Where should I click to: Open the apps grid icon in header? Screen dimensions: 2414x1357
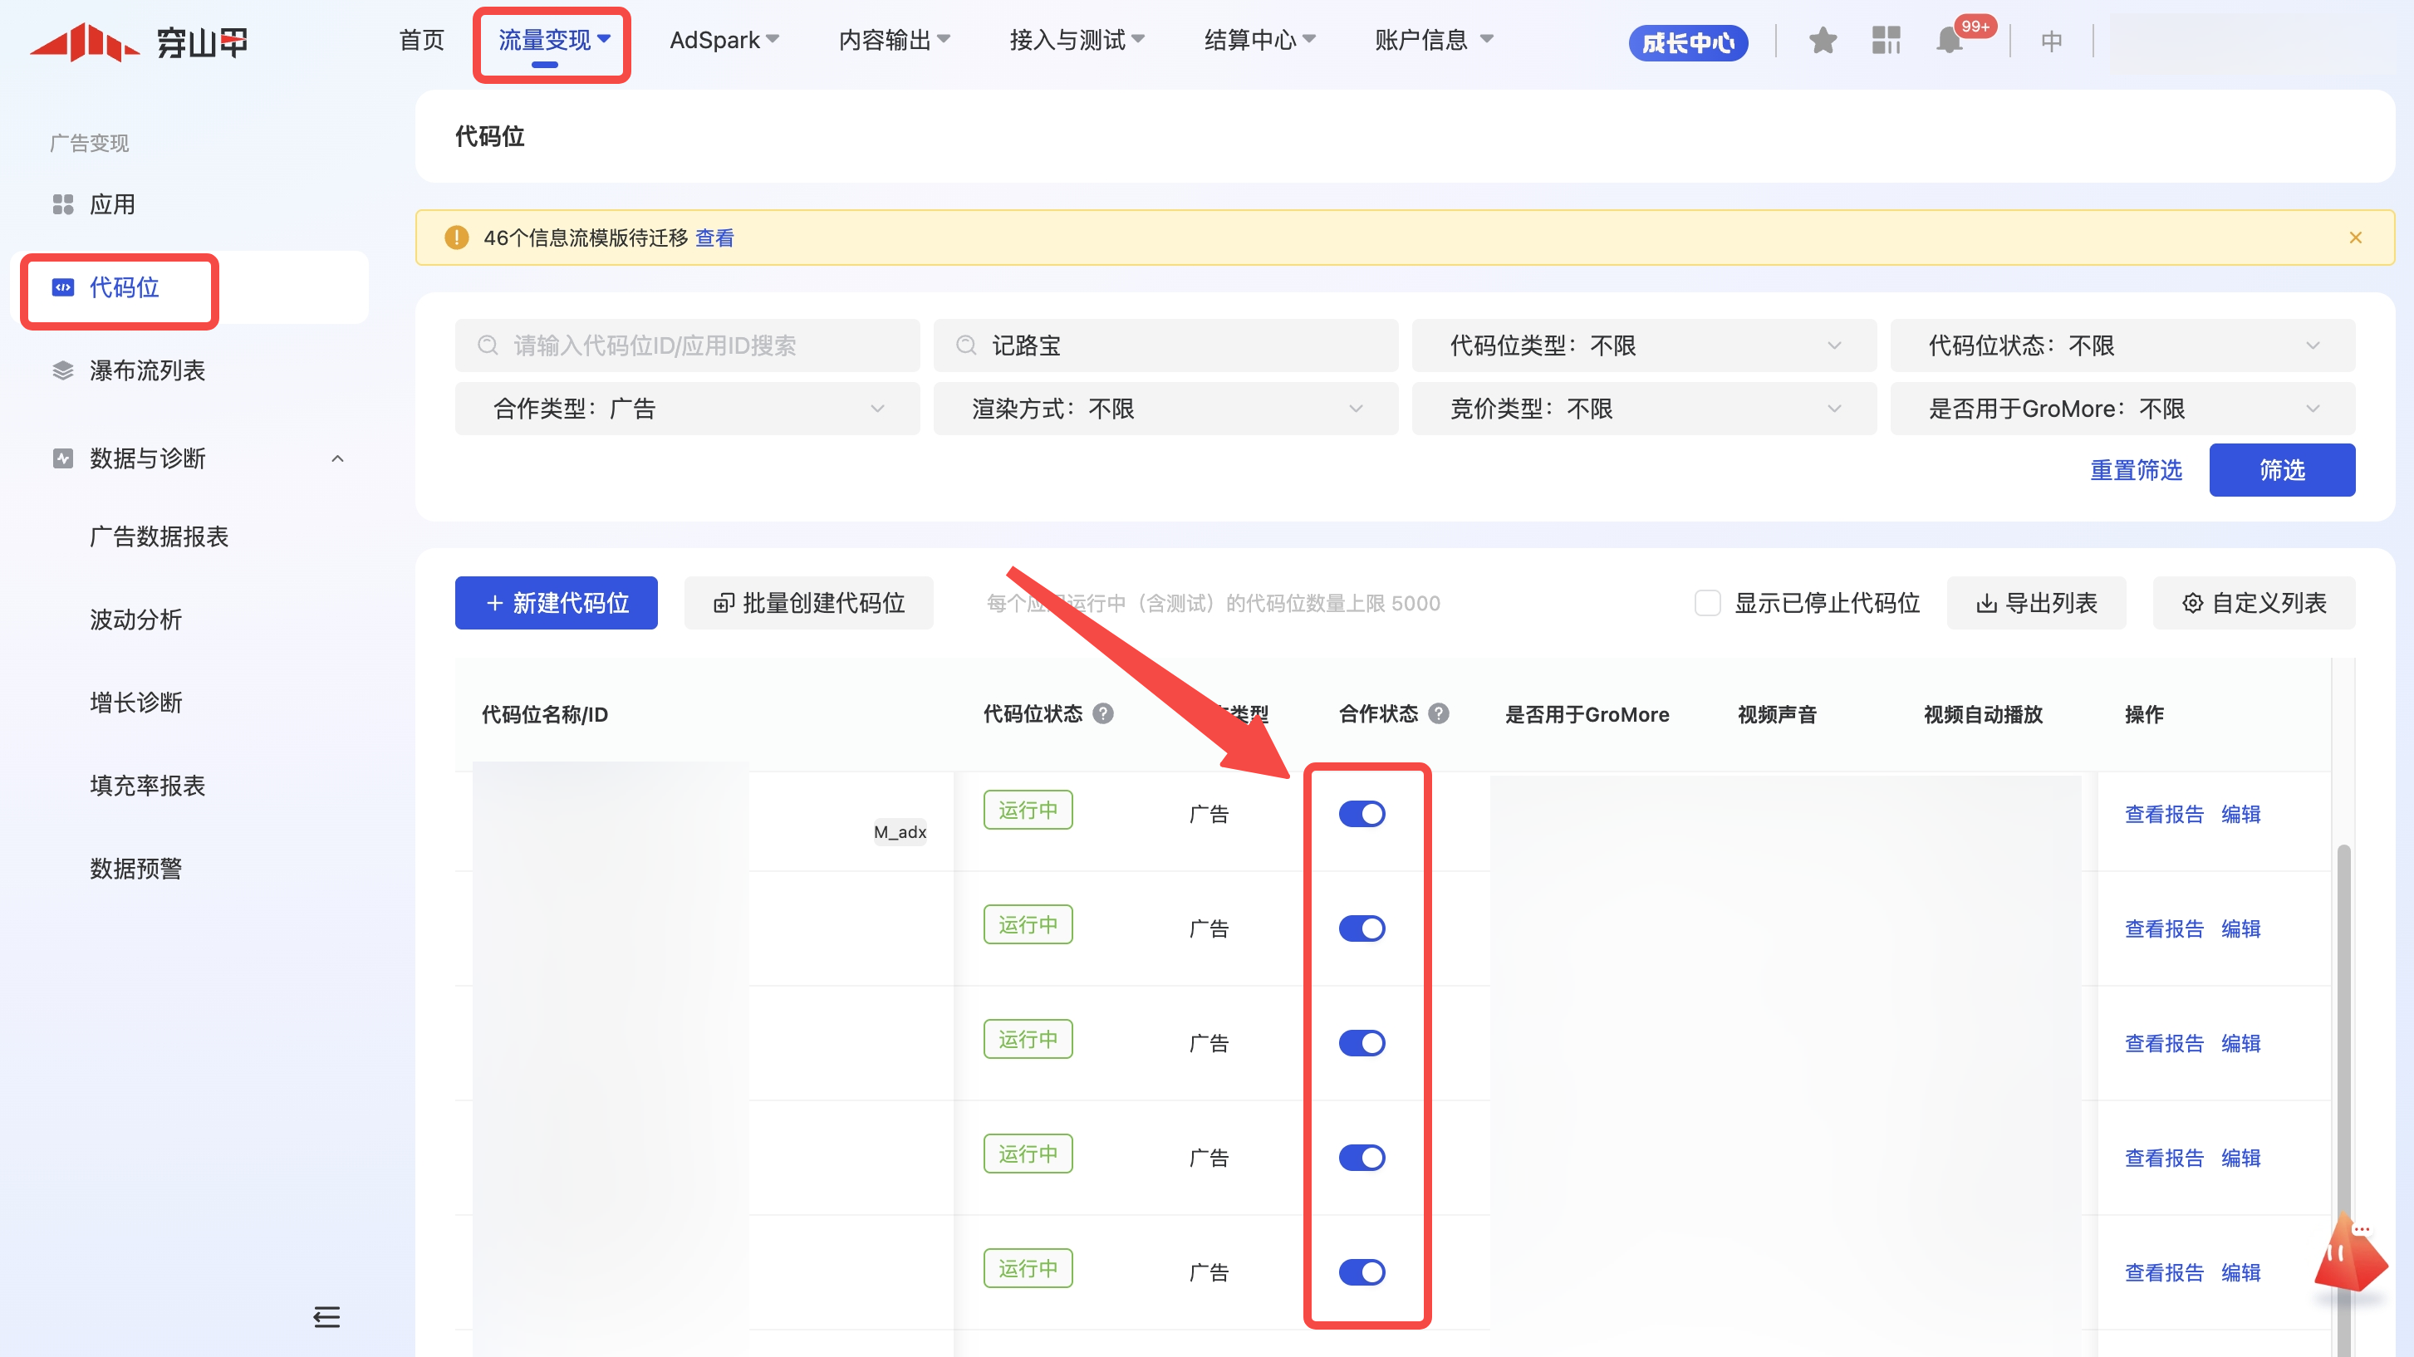click(x=1886, y=41)
